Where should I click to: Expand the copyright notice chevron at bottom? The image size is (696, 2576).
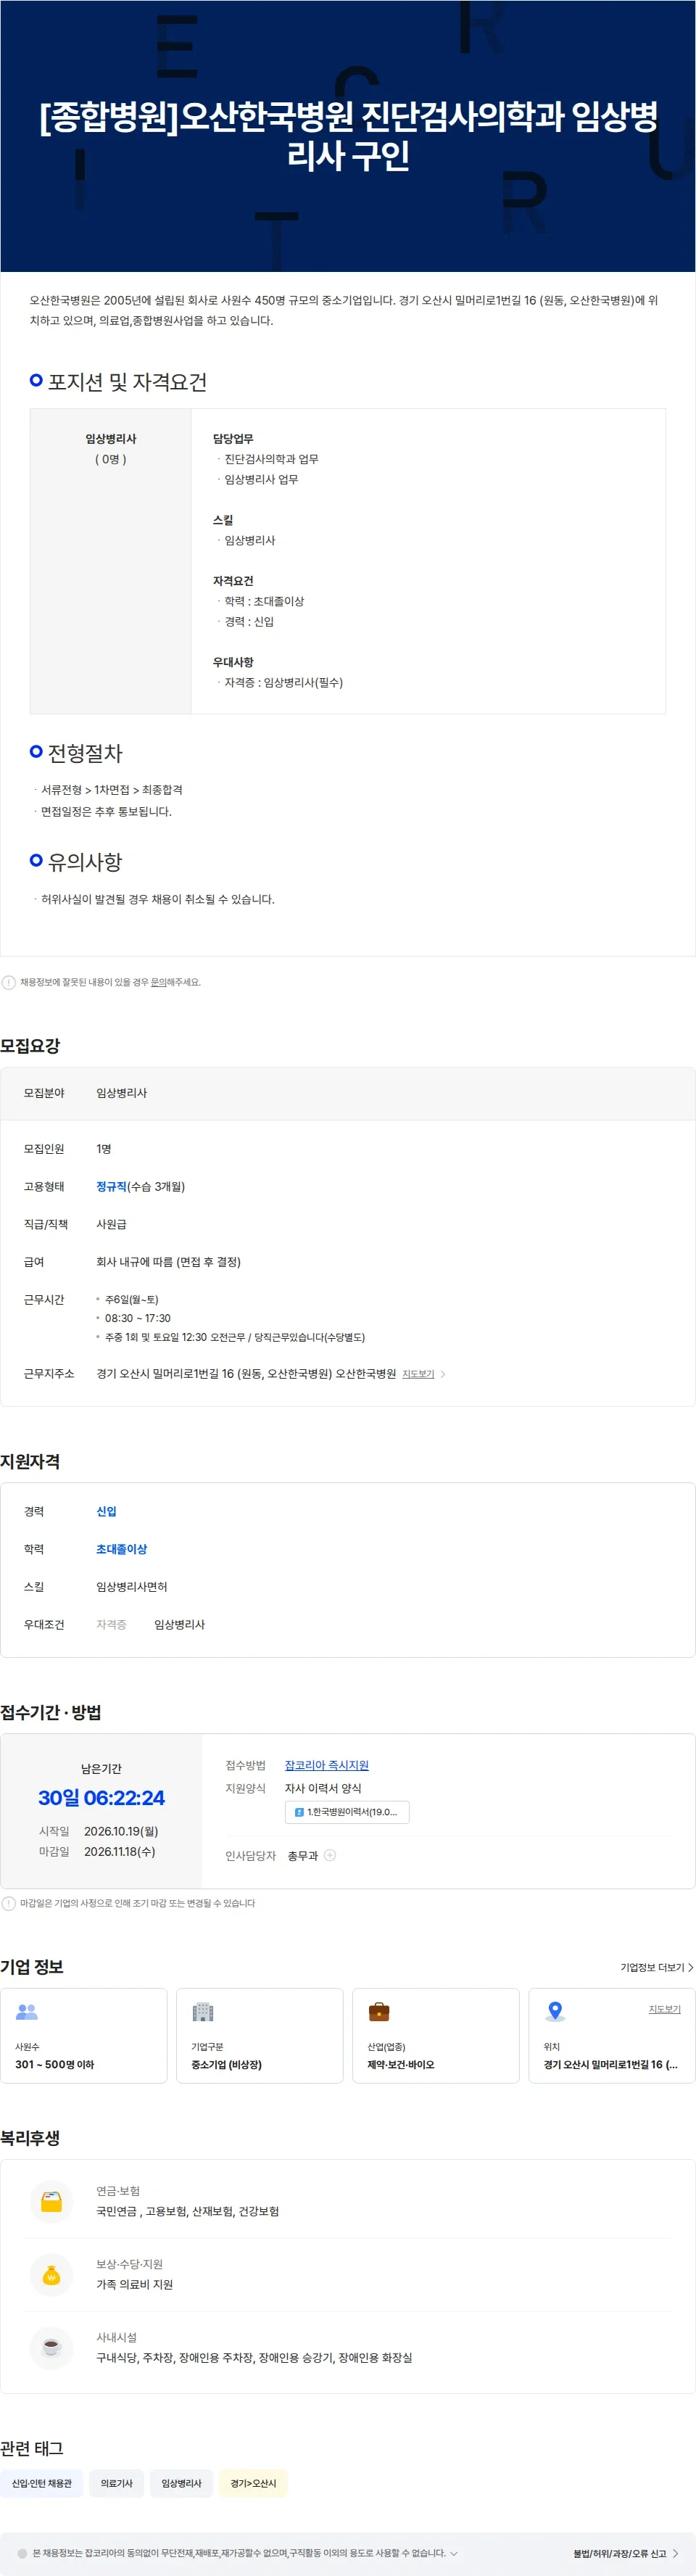454,2553
